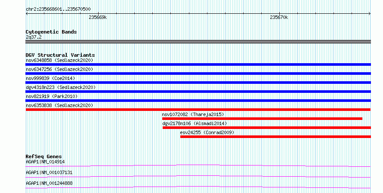Open transcript label AGAP1|NM_014914
Screen dimensions: 383x193
45,162
